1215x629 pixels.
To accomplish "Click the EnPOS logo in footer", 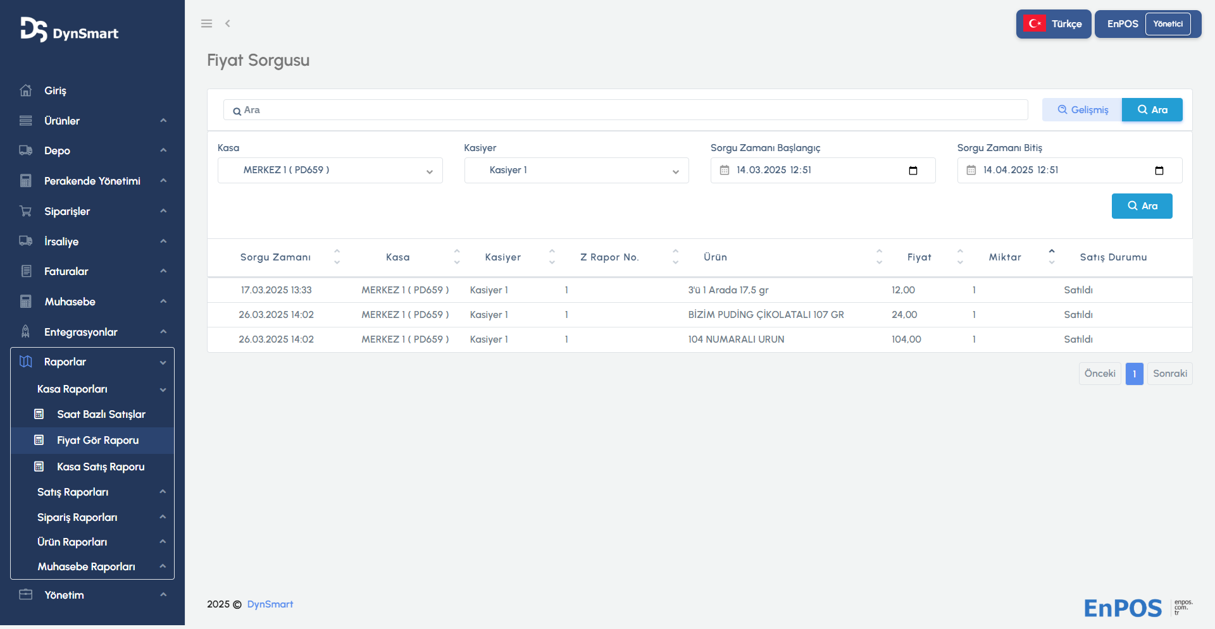I will point(1123,608).
